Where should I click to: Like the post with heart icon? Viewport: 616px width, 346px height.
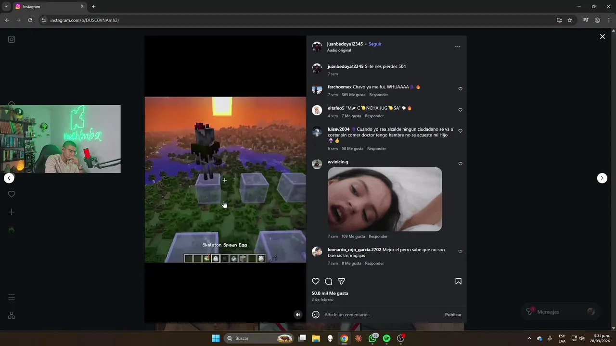click(316, 282)
